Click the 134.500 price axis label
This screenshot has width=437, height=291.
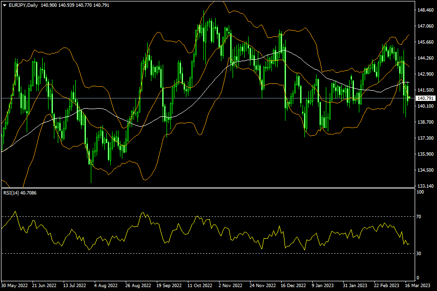tap(425, 170)
